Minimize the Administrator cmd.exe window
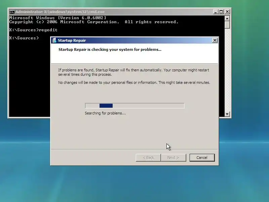 point(216,12)
